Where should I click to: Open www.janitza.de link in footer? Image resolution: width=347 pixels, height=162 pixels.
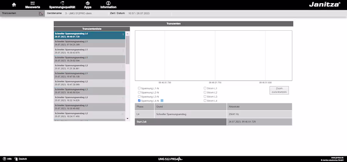[x=337, y=158]
